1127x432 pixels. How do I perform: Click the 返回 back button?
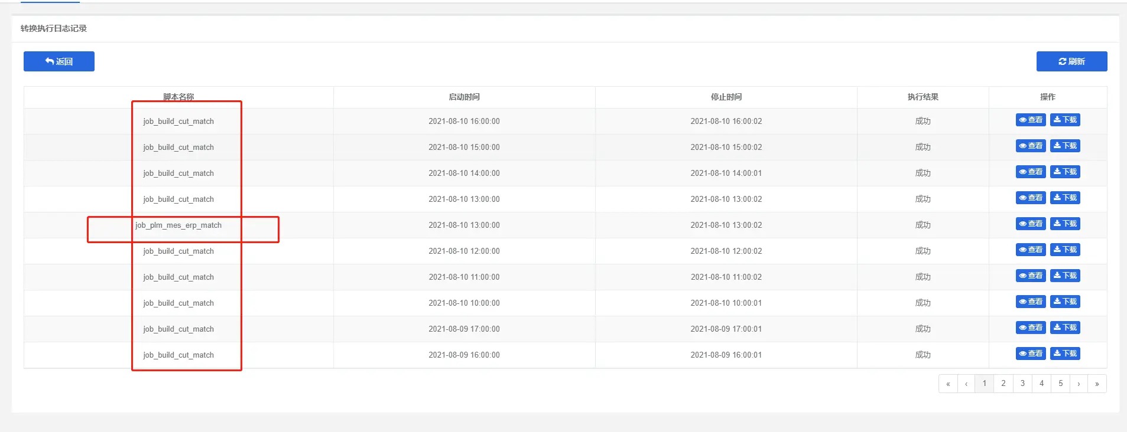59,61
